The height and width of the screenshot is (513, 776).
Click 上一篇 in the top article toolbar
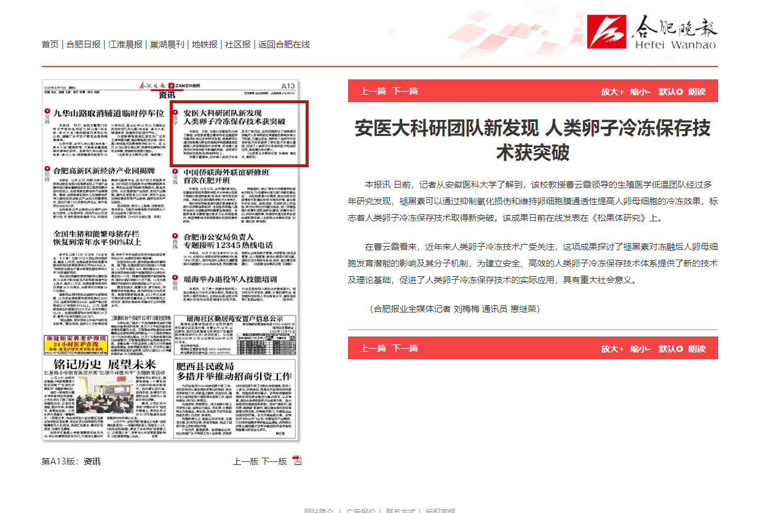pos(373,91)
